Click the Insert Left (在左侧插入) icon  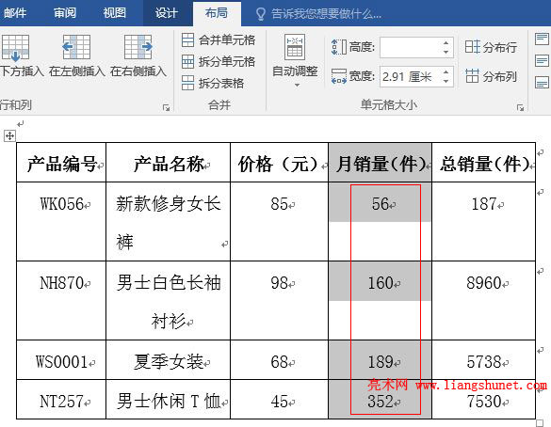tap(76, 47)
